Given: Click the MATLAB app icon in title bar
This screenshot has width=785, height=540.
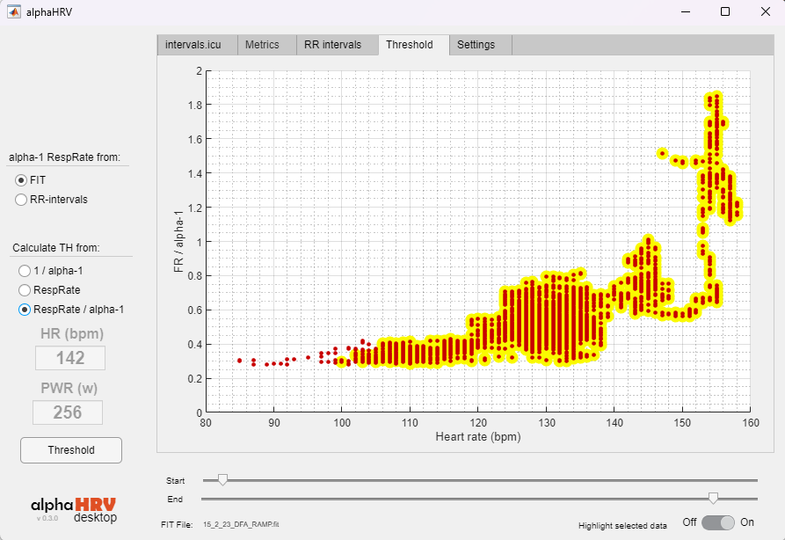Looking at the screenshot, I should (14, 11).
